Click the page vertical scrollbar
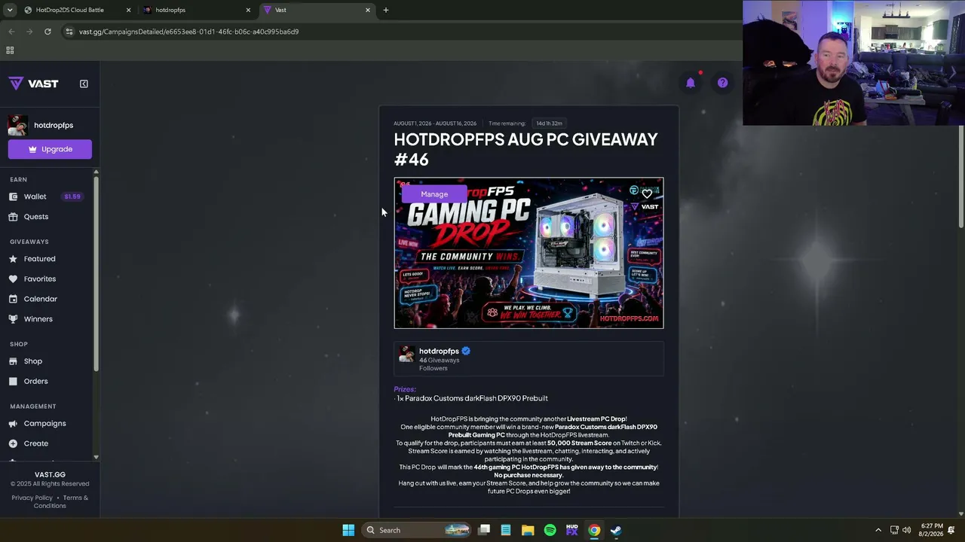Viewport: 965px width, 542px height. pyautogui.click(x=960, y=177)
